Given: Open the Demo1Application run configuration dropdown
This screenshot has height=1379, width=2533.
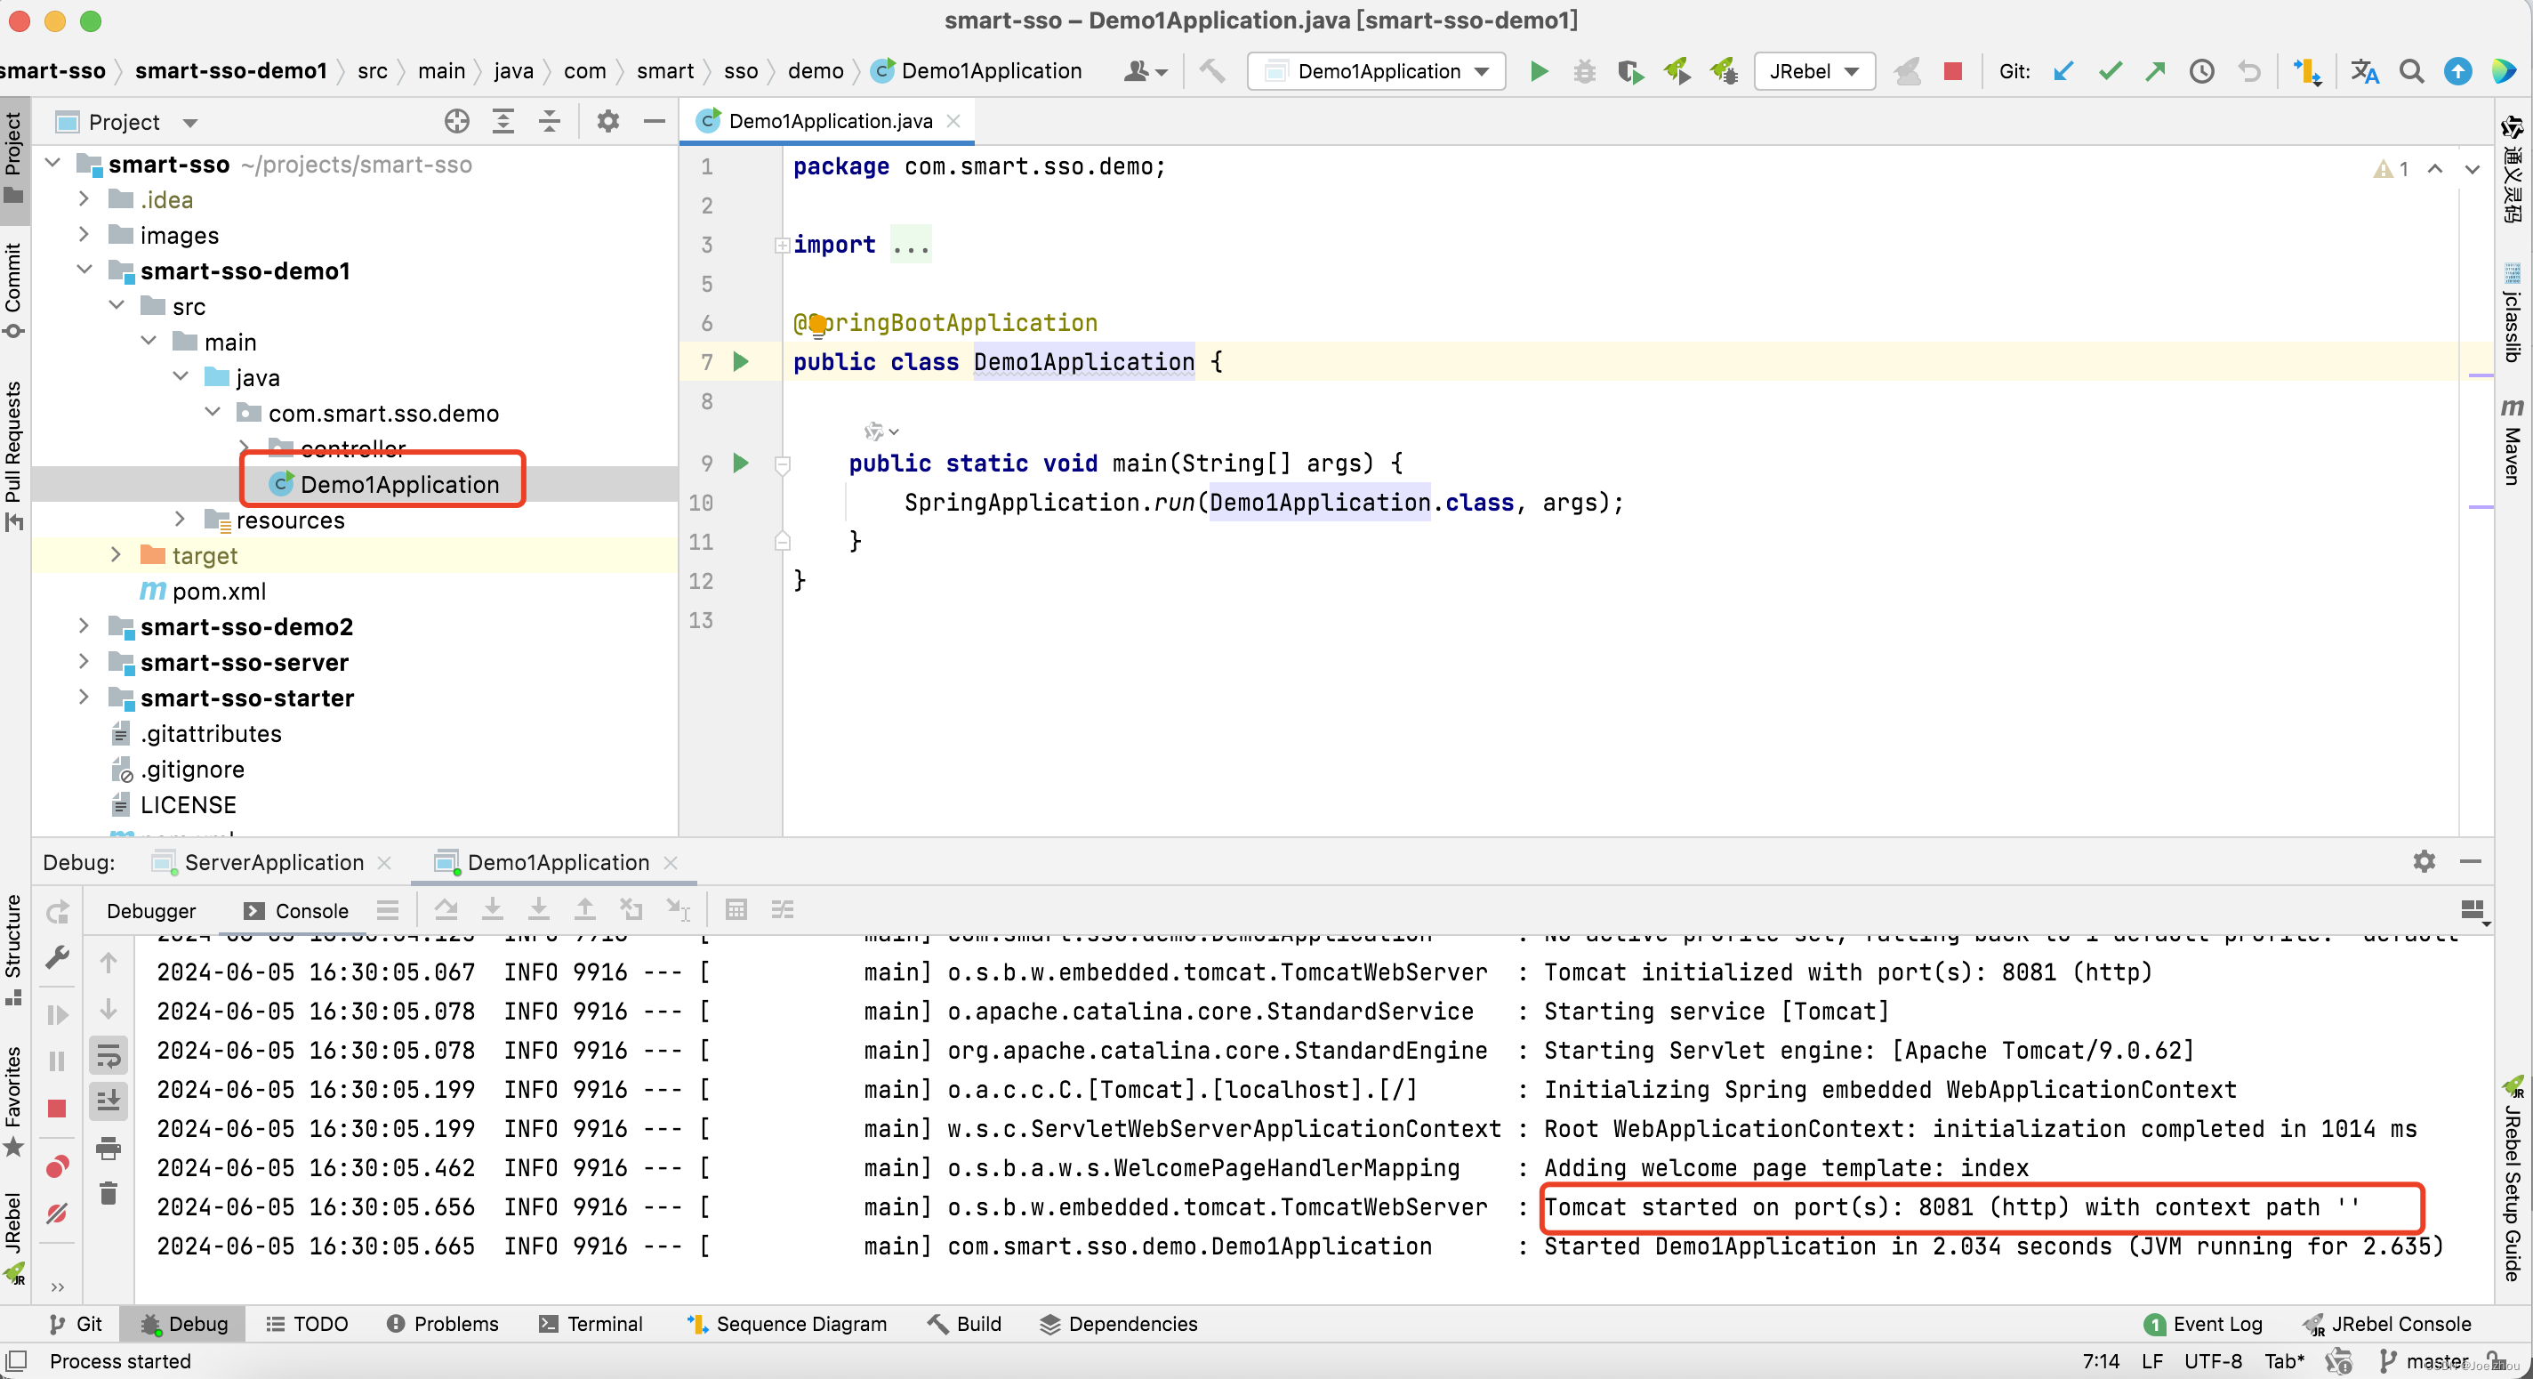Looking at the screenshot, I should pyautogui.click(x=1377, y=71).
